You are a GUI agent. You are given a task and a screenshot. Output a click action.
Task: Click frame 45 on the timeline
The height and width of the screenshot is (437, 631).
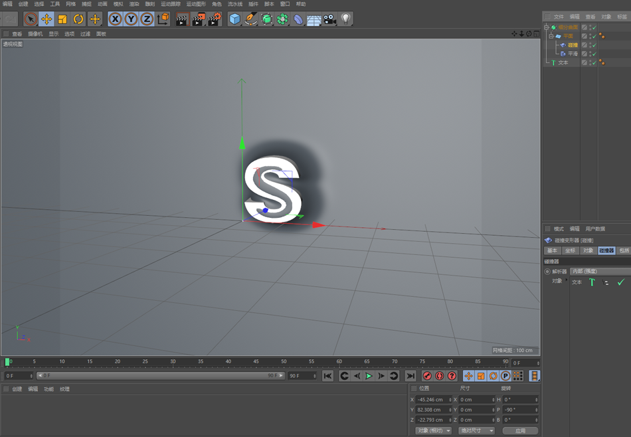256,362
